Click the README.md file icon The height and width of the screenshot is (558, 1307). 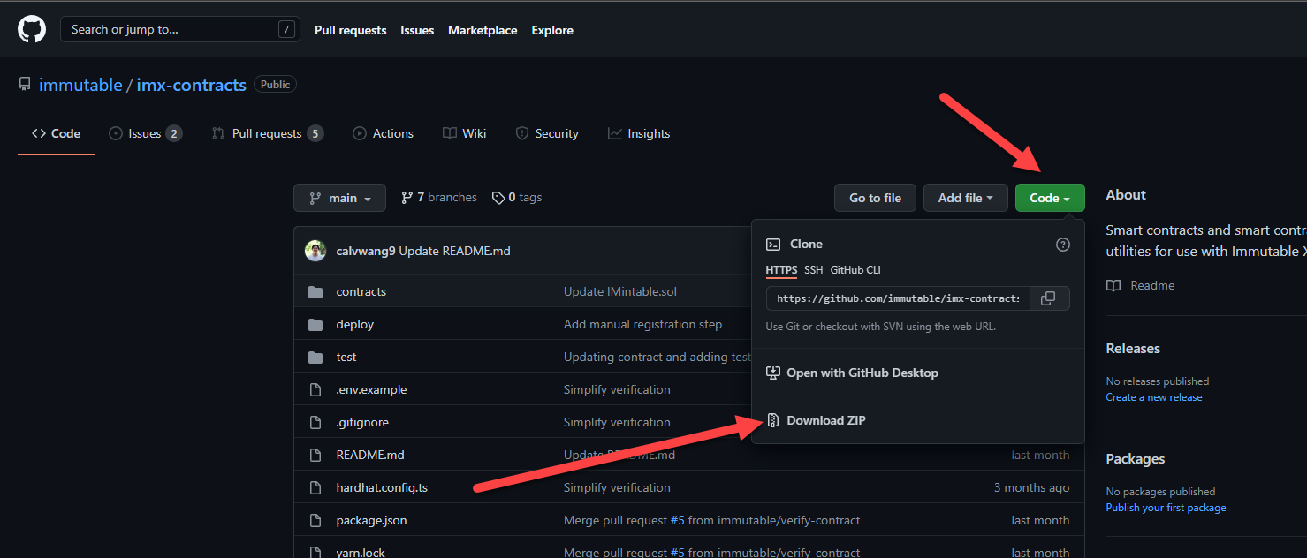[315, 455]
